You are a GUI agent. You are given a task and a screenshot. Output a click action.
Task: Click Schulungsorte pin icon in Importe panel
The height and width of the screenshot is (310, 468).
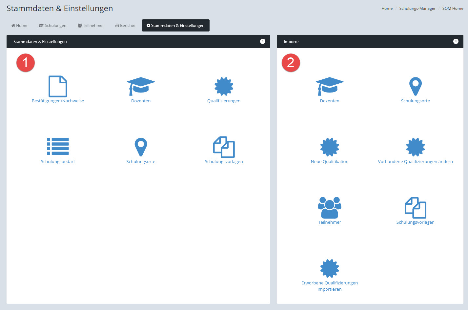pos(415,86)
